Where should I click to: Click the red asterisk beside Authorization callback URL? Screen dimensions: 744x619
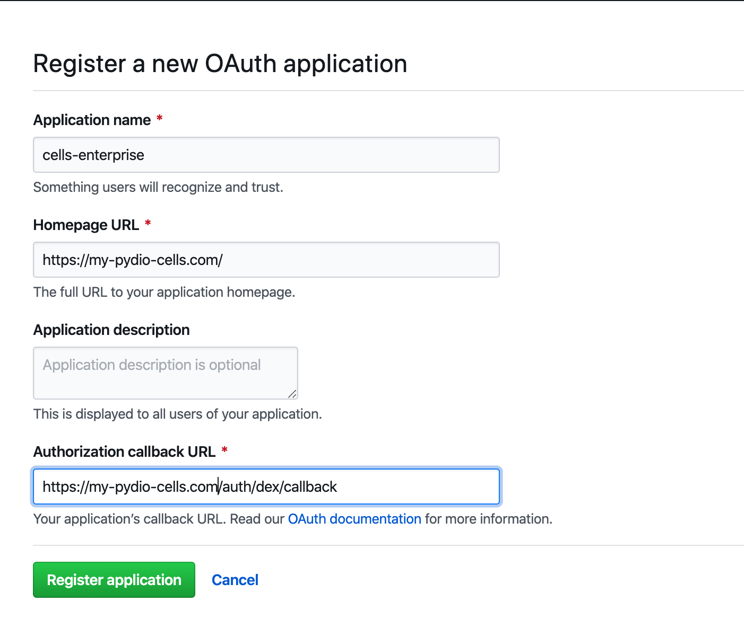[224, 450]
